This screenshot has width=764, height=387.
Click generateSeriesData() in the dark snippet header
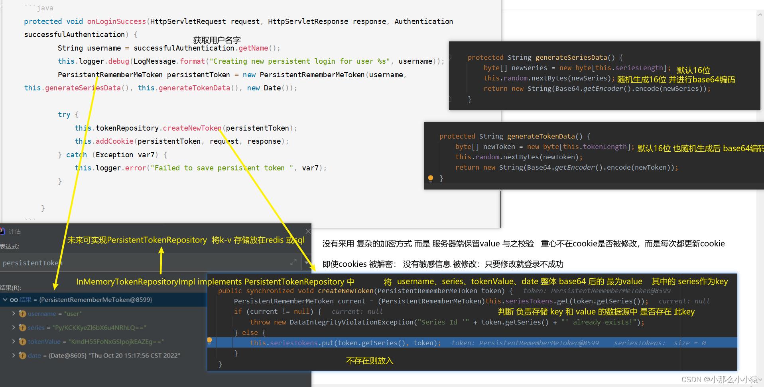(x=575, y=57)
